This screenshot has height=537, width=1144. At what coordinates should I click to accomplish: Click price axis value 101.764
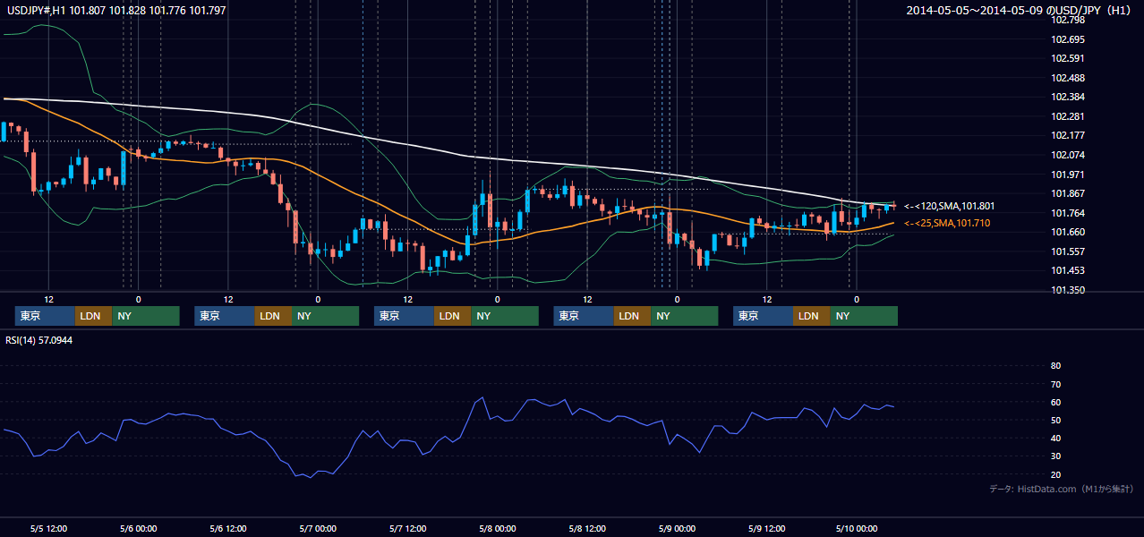(x=1069, y=213)
